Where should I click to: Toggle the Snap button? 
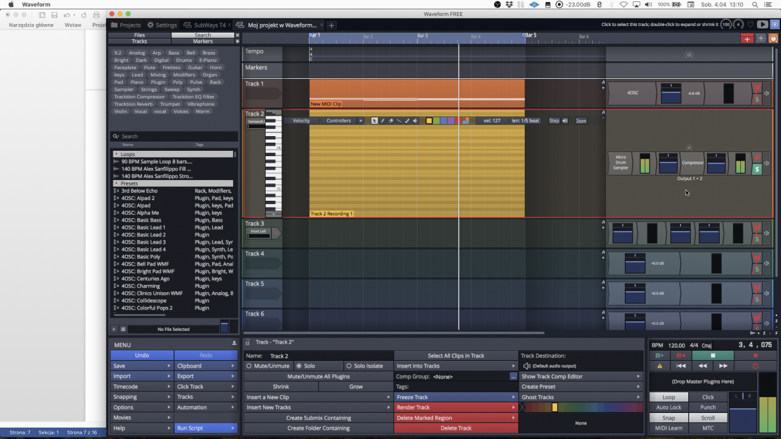[x=668, y=418]
